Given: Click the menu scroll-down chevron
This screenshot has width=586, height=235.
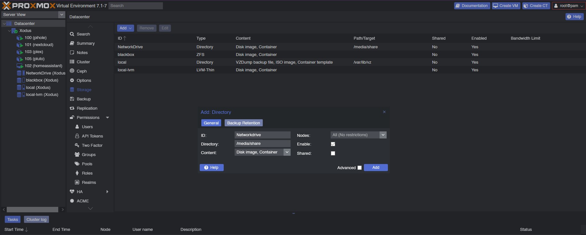Looking at the screenshot, I should (91, 208).
